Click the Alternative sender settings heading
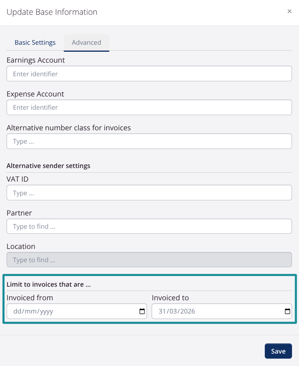This screenshot has width=299, height=366. pos(48,166)
